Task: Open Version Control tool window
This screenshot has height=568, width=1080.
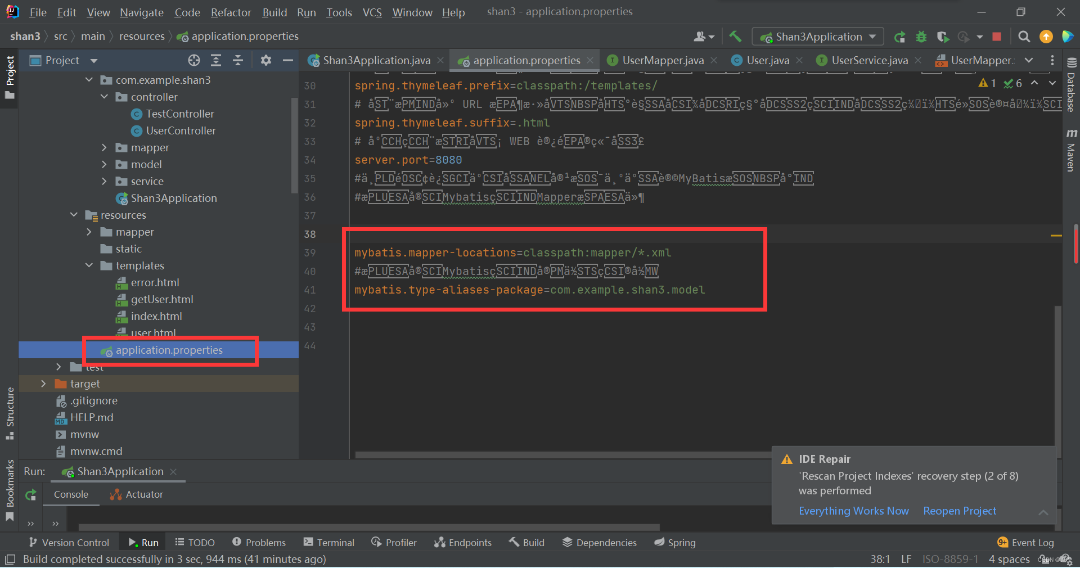Action: (69, 542)
